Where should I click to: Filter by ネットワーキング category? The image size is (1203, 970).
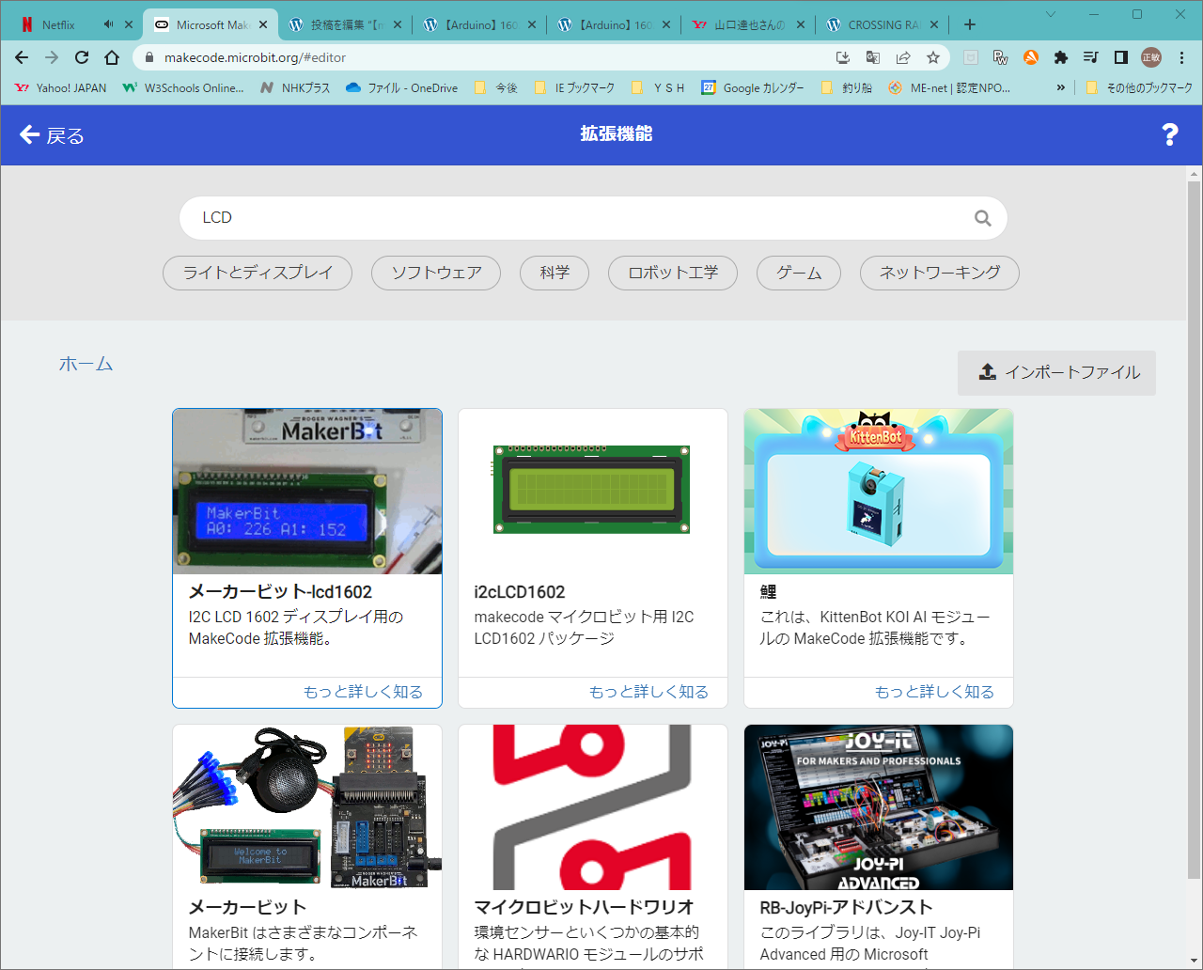tap(940, 273)
